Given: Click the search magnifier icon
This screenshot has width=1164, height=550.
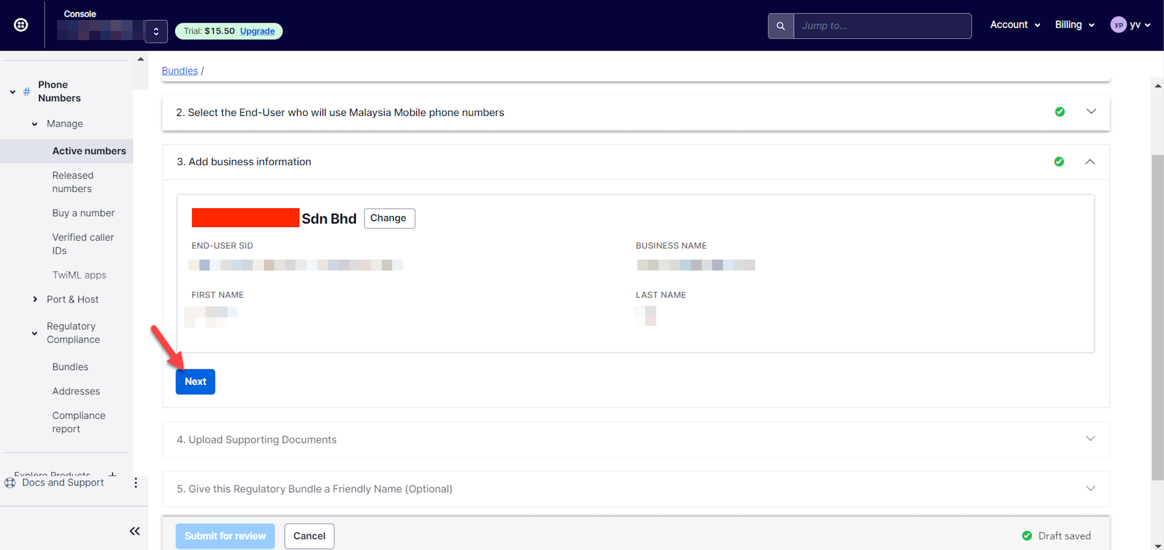Looking at the screenshot, I should 781,26.
